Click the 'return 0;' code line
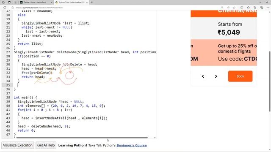The width and height of the screenshot is (271, 152). tap(26, 130)
